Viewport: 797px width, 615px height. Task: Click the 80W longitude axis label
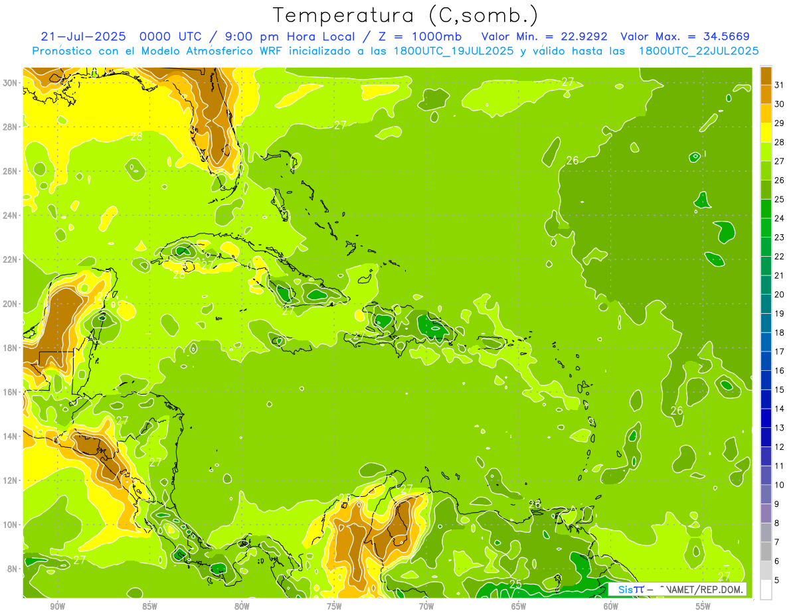click(x=242, y=606)
